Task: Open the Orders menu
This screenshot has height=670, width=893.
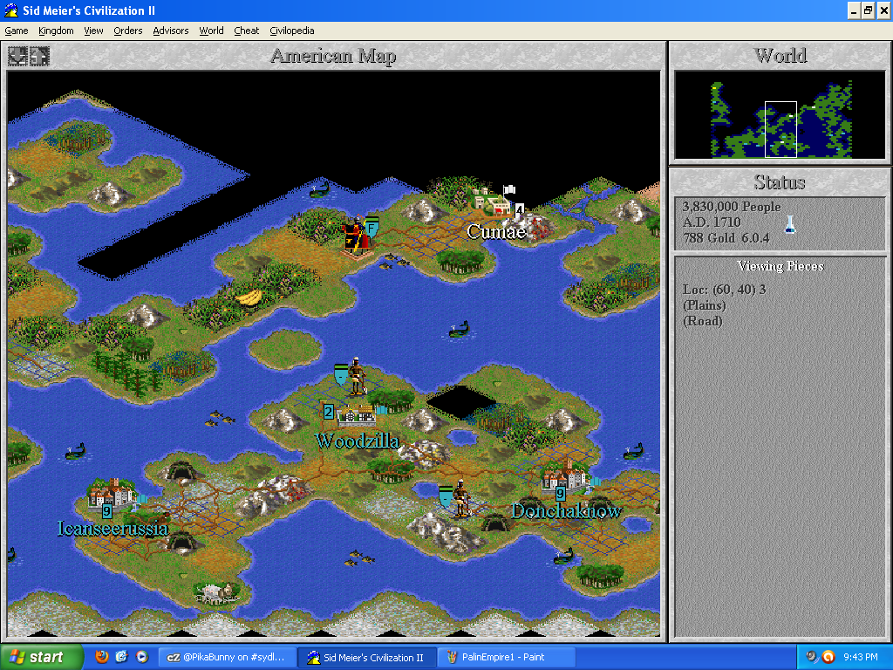Action: [x=127, y=31]
